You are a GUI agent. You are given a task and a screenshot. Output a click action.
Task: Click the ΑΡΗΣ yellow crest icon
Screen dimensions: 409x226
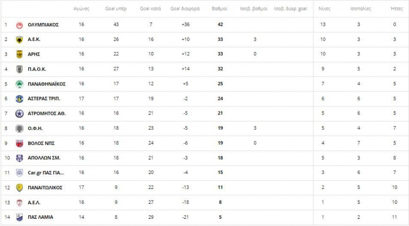[19, 54]
